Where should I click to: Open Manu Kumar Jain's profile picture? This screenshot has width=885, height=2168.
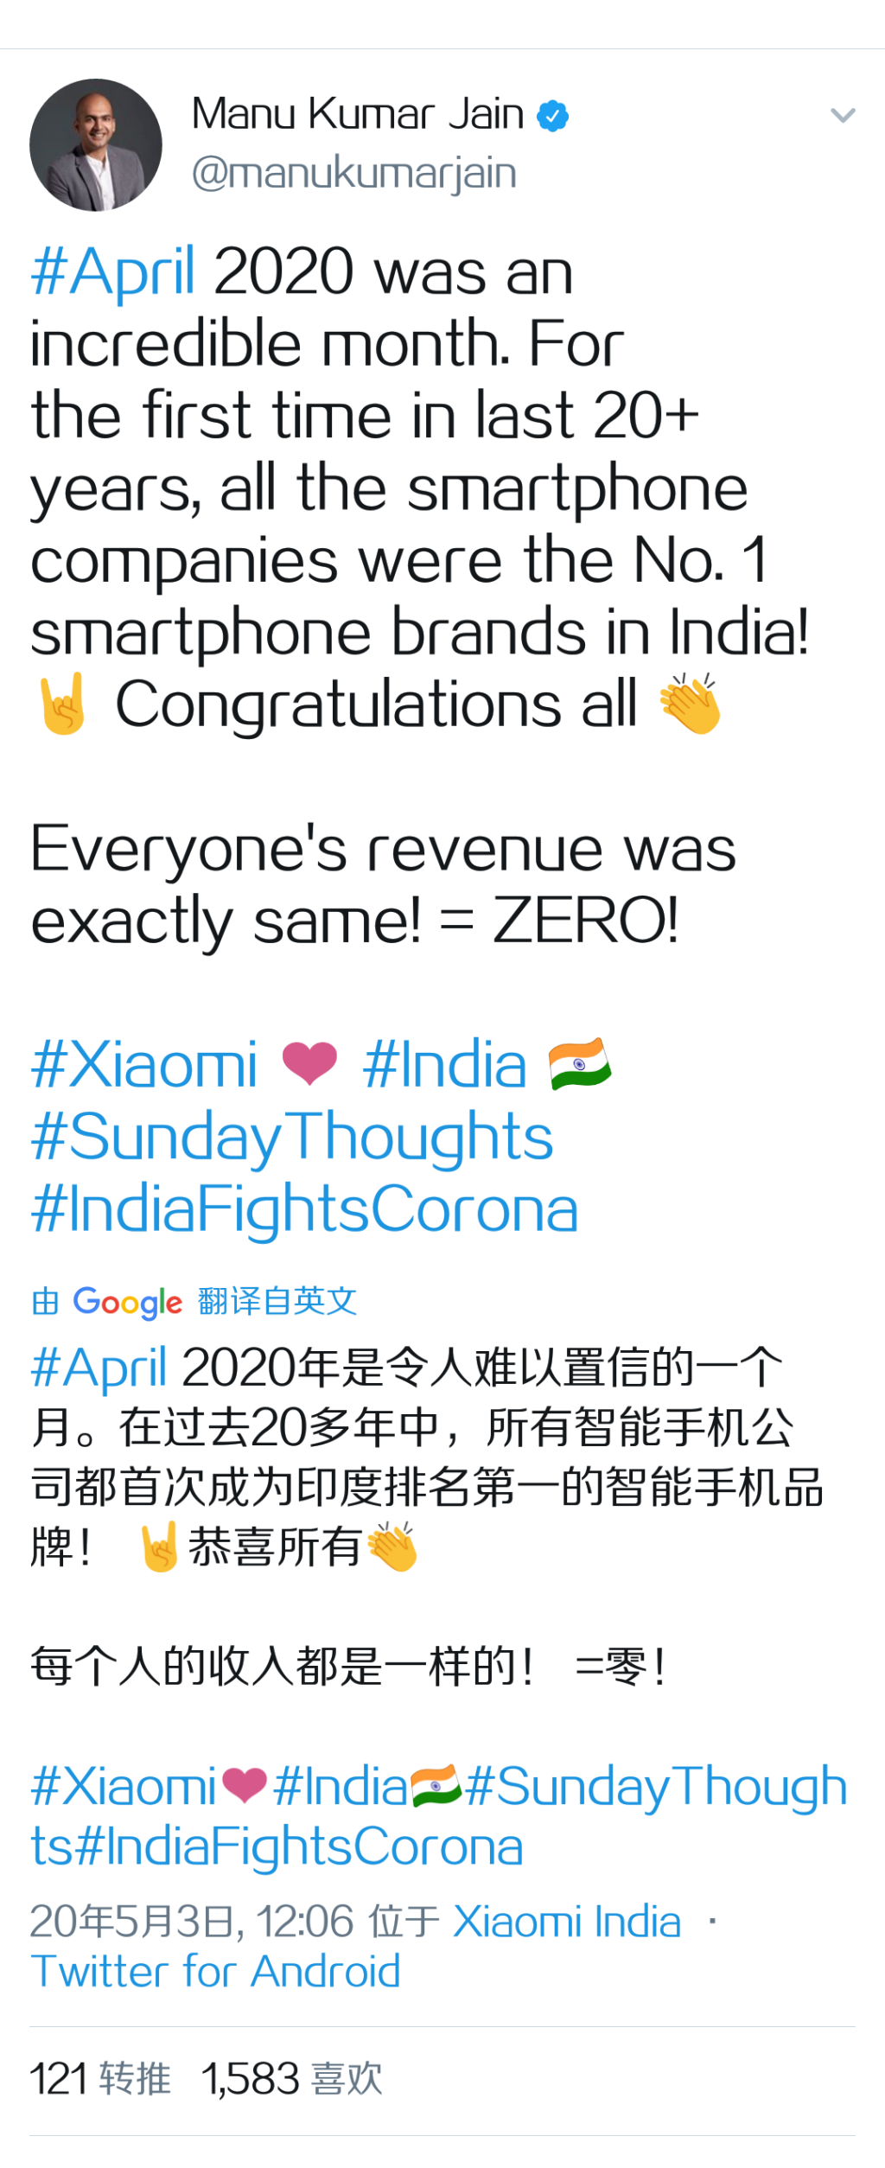(x=96, y=145)
